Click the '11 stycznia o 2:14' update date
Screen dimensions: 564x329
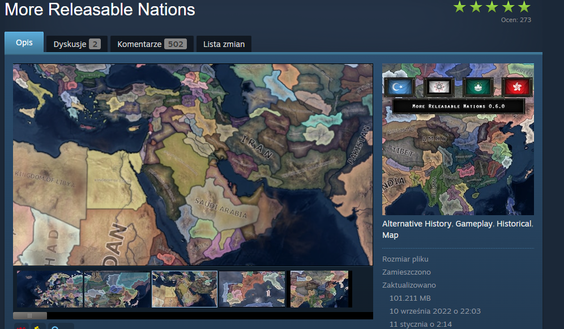[421, 324]
